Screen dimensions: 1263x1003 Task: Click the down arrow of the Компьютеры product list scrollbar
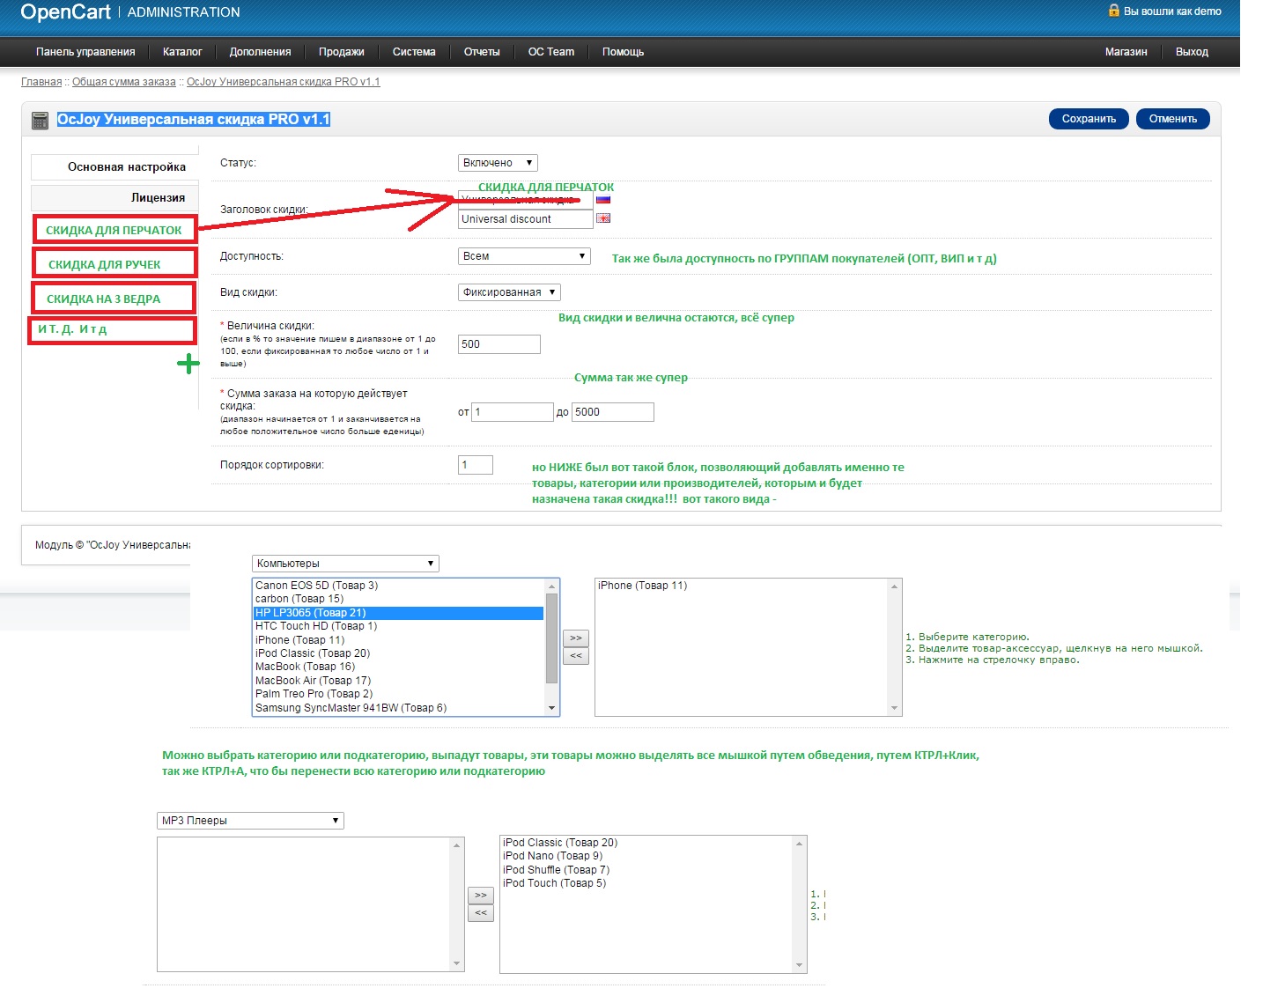(x=552, y=708)
